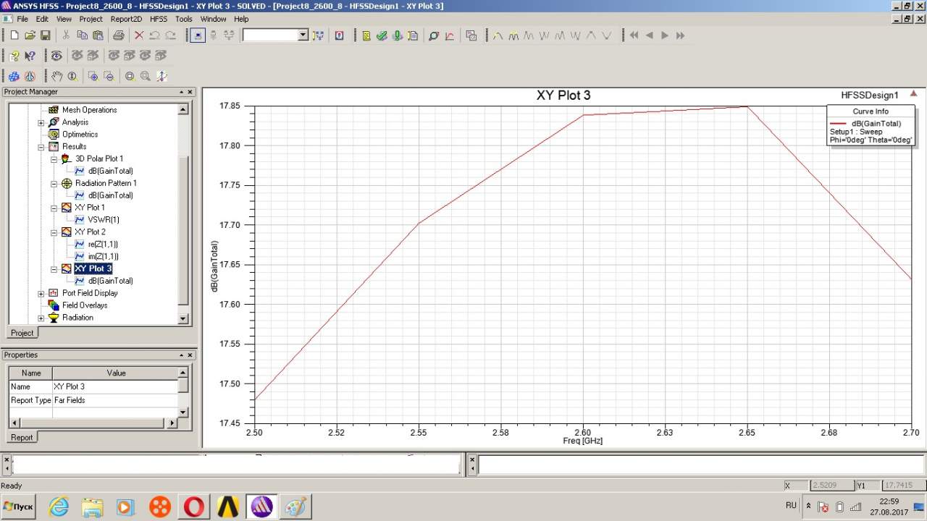Click the green Validate checkmark icon
The width and height of the screenshot is (927, 521).
pos(382,35)
